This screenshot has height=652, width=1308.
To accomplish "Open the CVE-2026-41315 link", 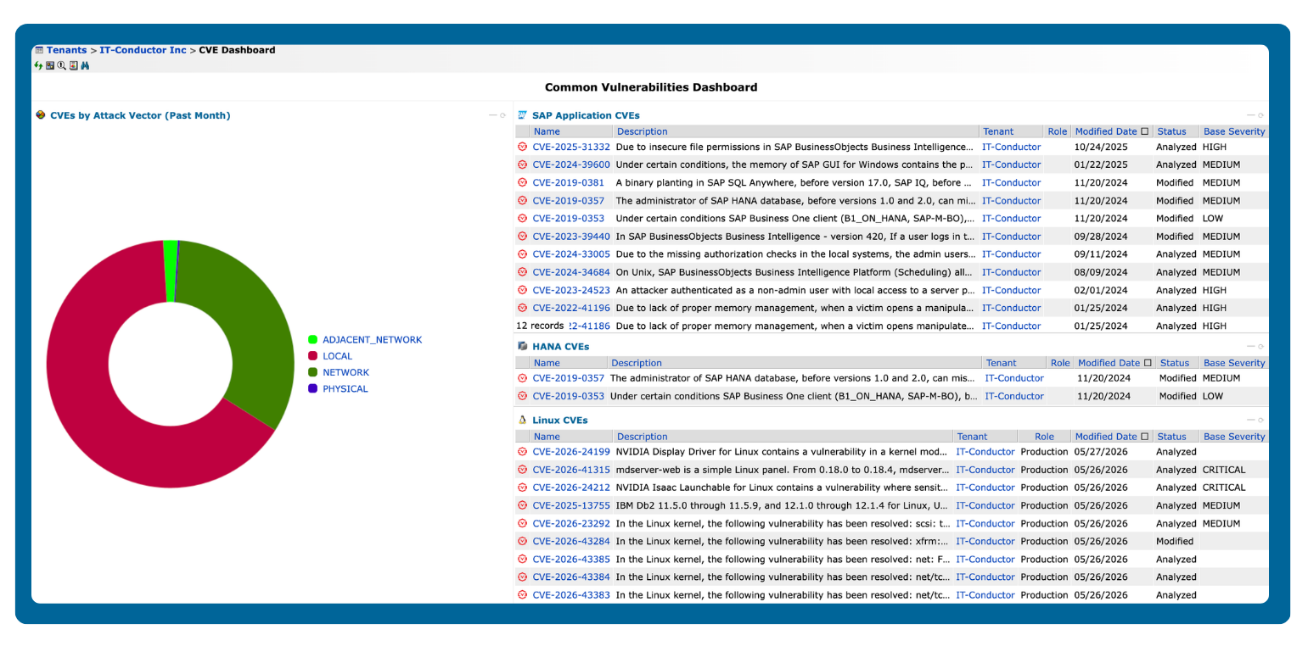I will [571, 470].
